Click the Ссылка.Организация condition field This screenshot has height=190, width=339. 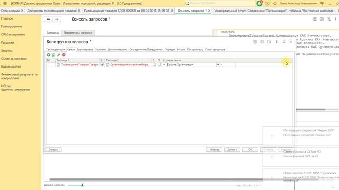click(192, 64)
